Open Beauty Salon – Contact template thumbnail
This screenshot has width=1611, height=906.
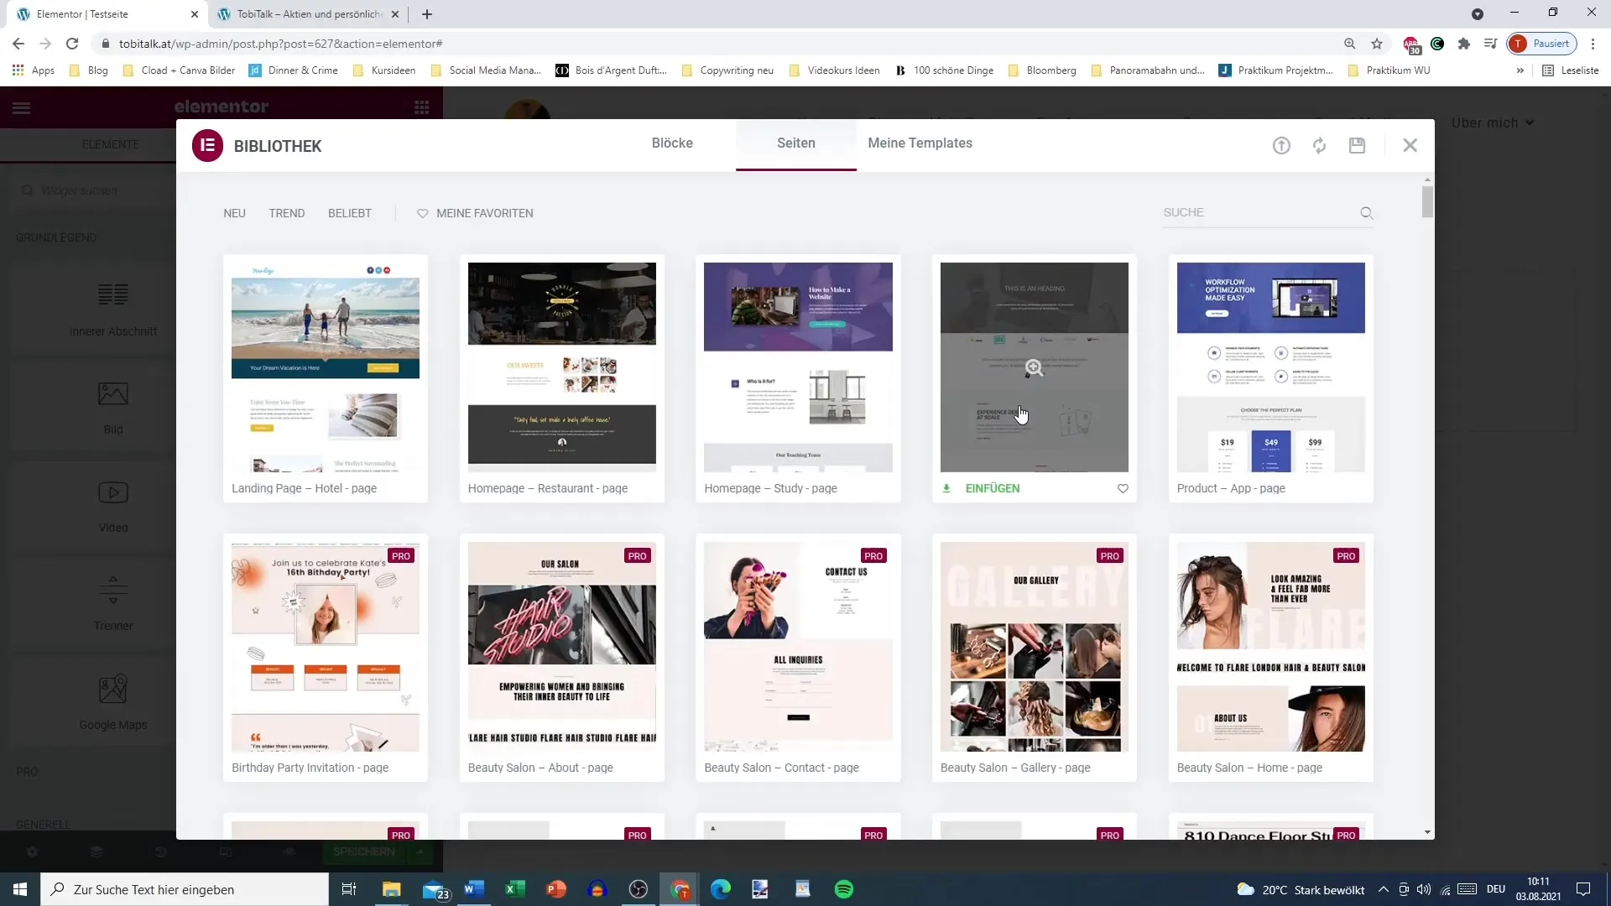pos(798,647)
